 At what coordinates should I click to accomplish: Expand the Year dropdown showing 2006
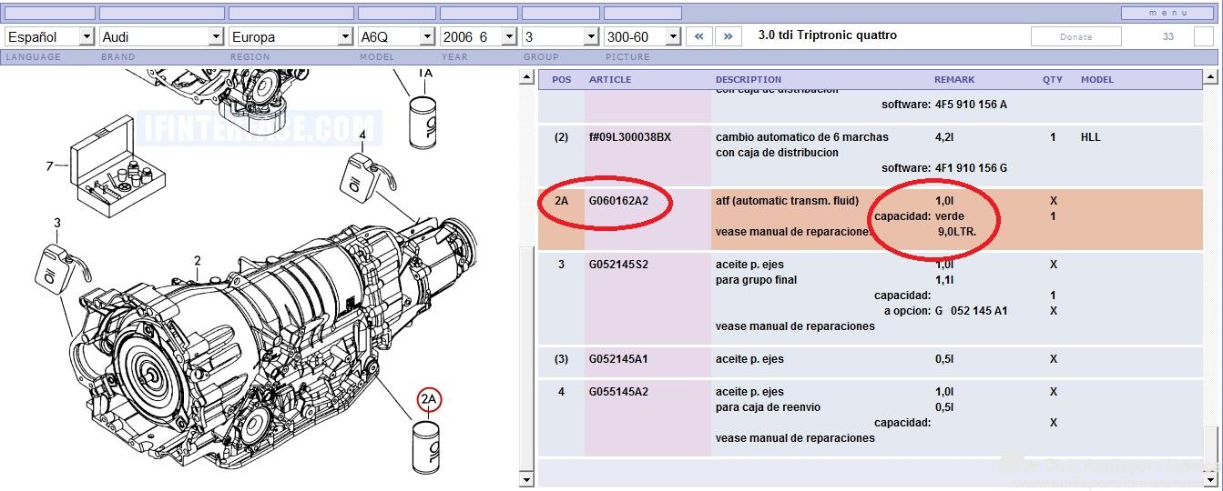[478, 36]
